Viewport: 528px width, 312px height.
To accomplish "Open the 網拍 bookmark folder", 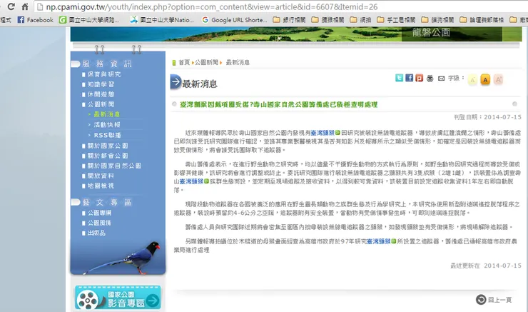I will pos(360,20).
